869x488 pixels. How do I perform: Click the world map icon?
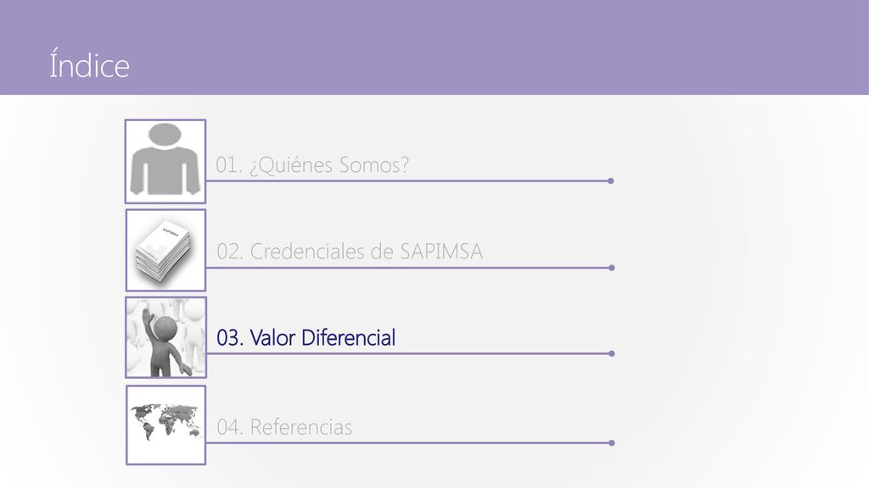165,425
